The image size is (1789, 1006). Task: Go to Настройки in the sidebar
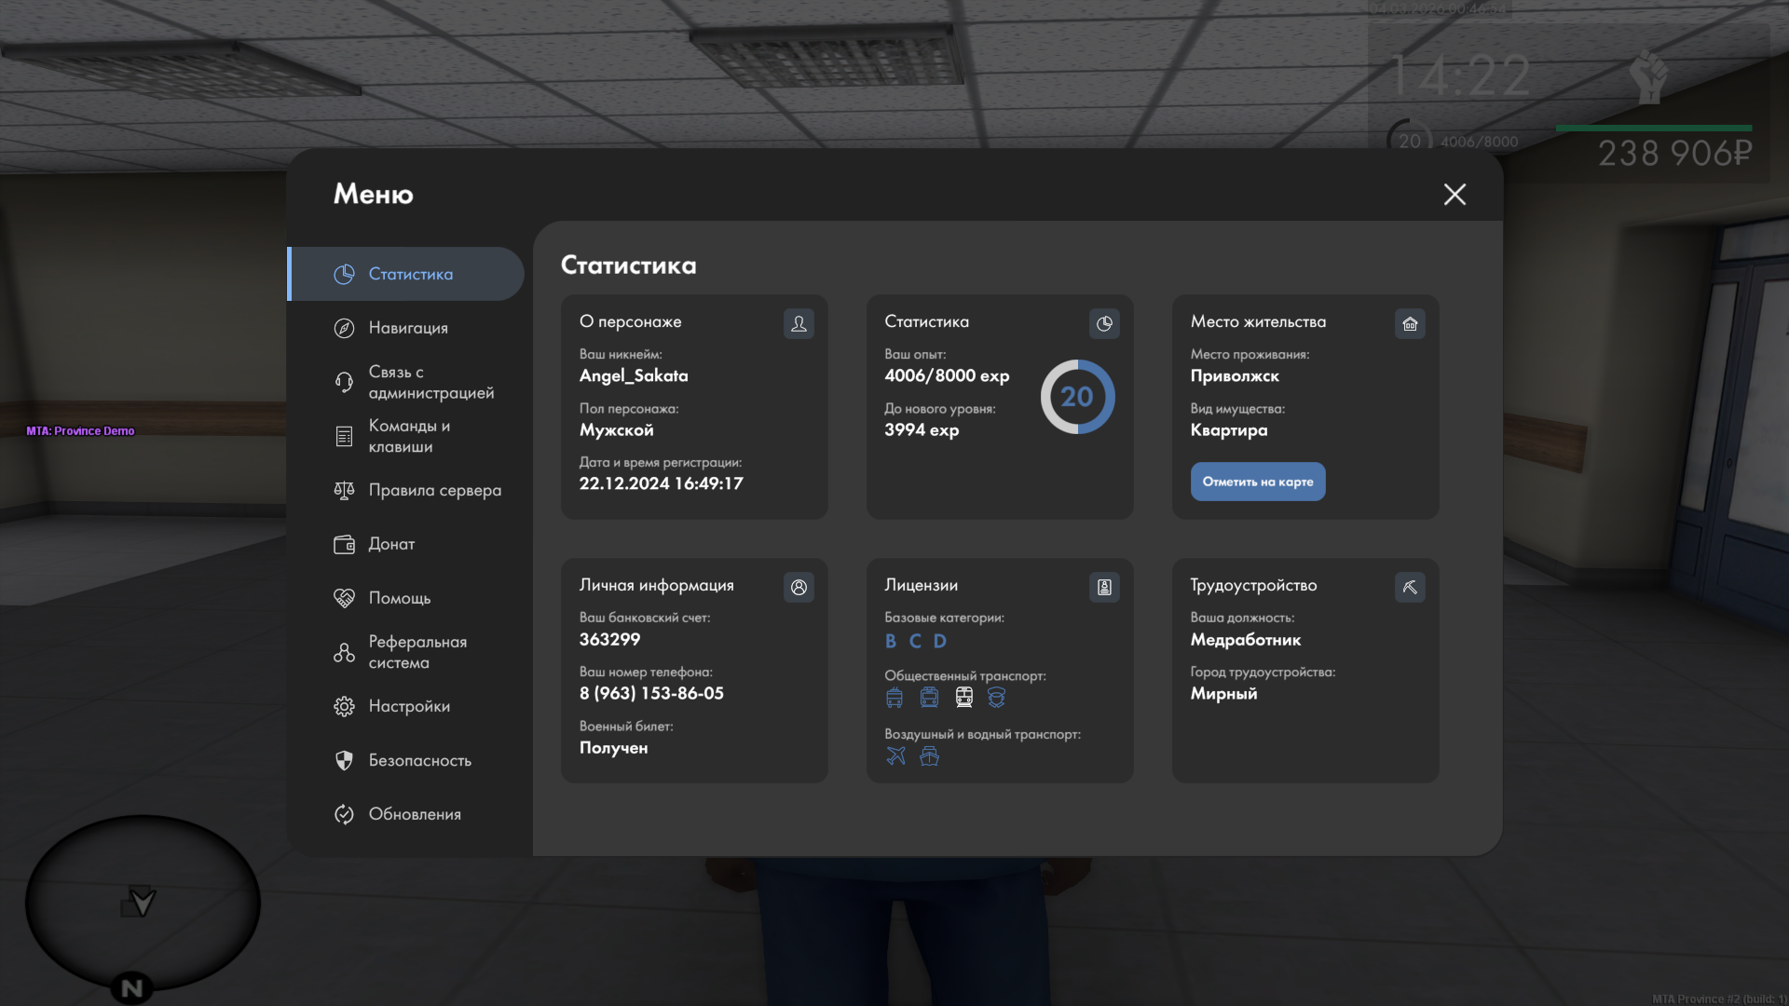point(408,706)
